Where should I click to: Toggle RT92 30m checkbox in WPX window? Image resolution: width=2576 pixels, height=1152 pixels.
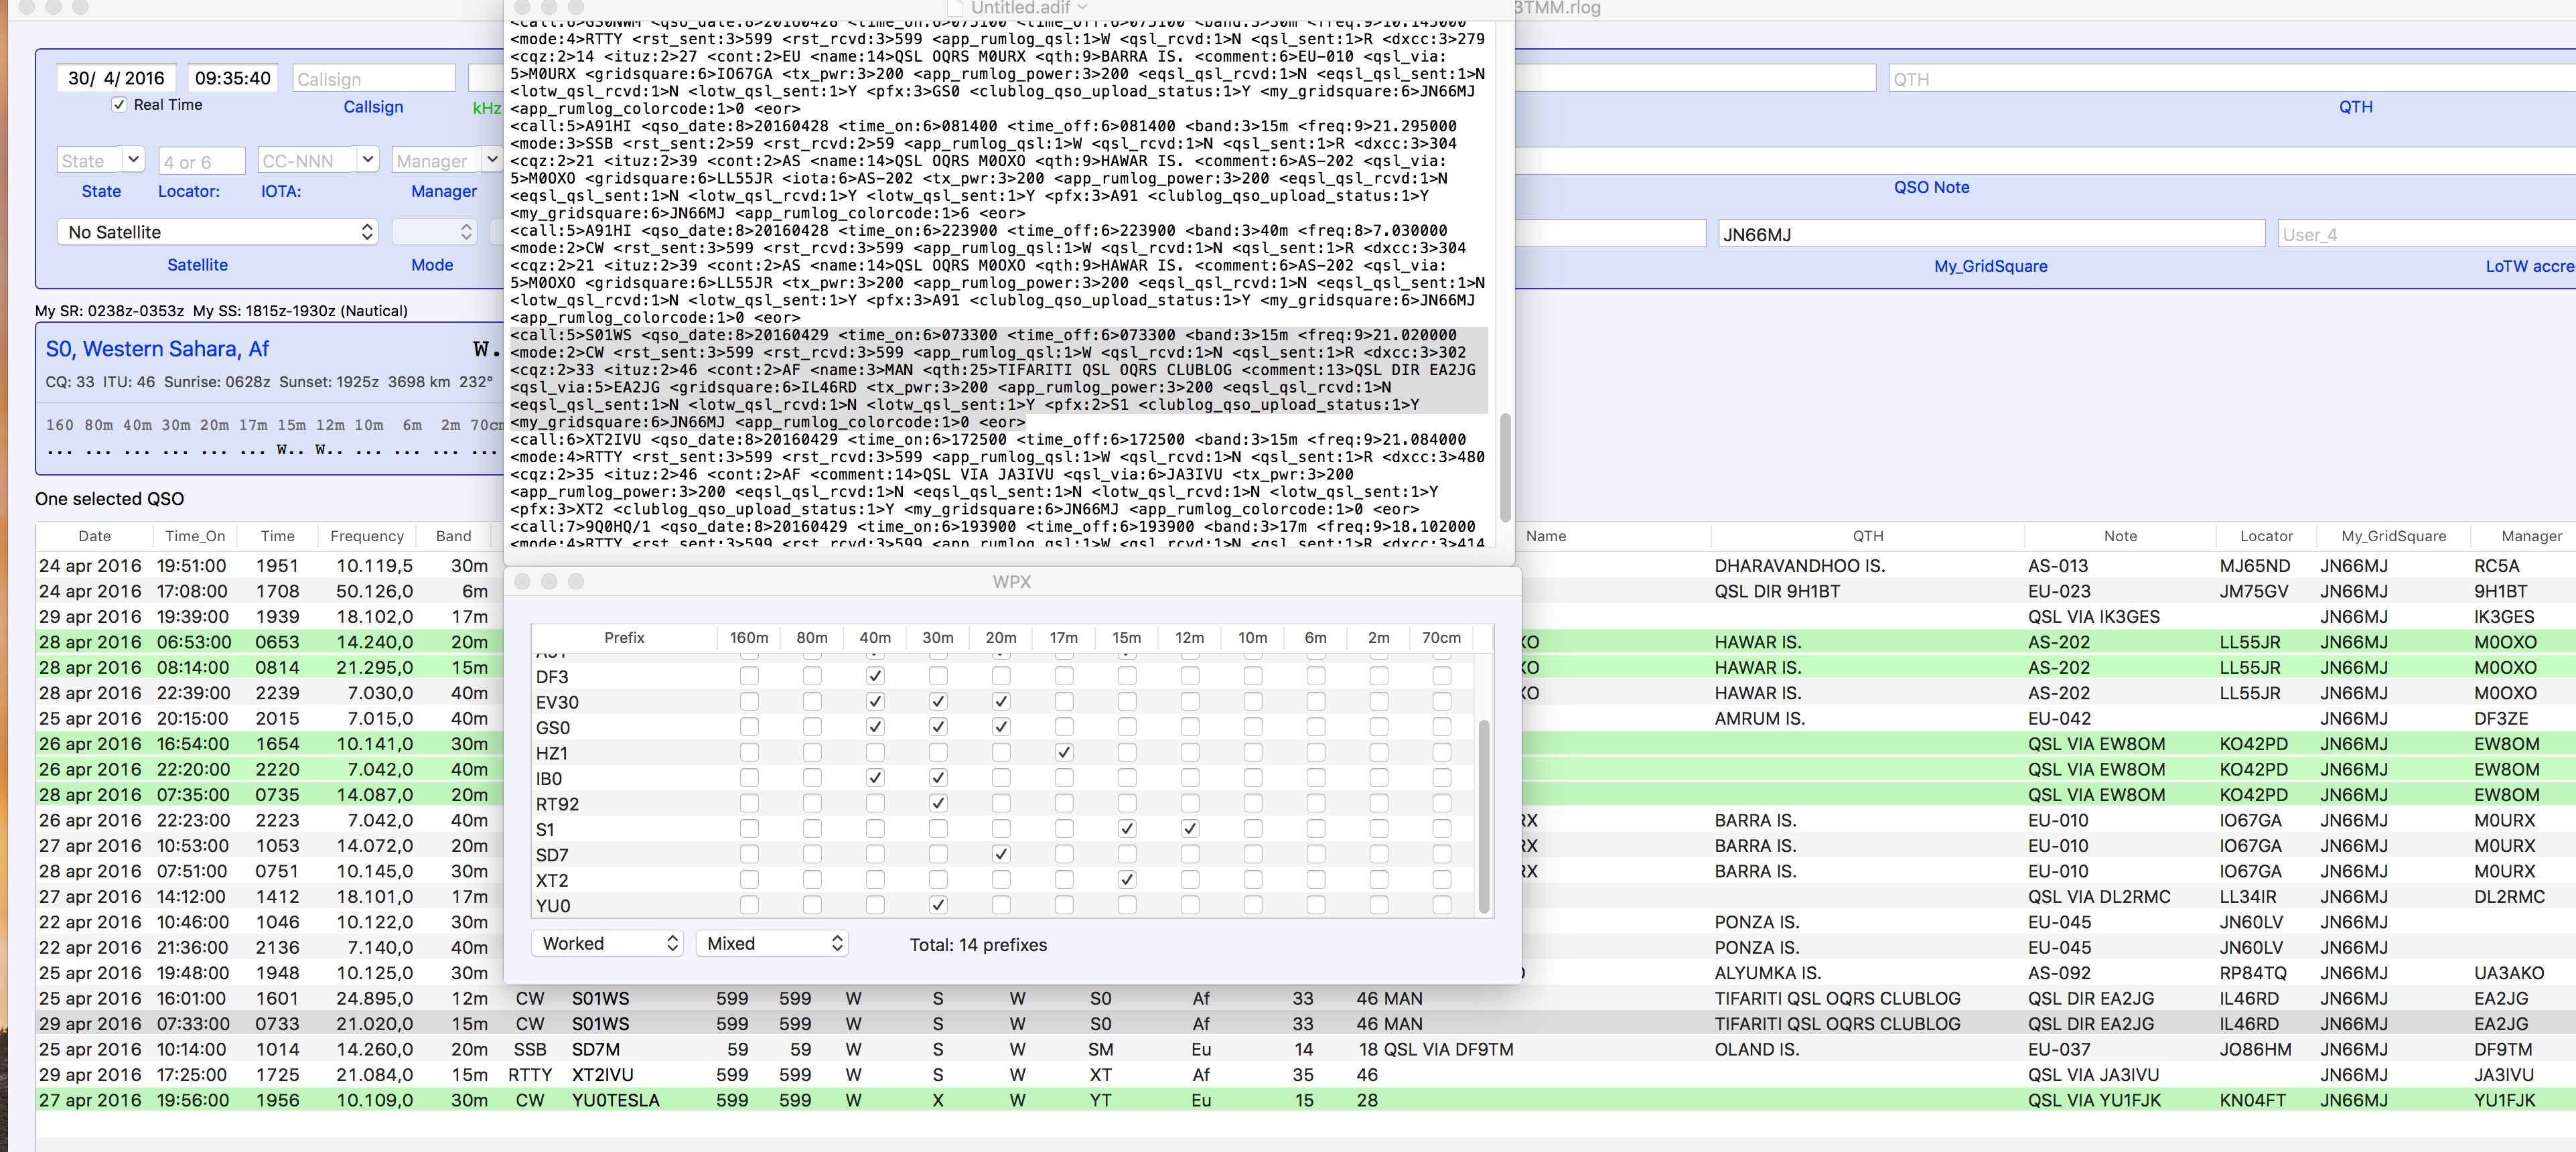pyautogui.click(x=938, y=803)
